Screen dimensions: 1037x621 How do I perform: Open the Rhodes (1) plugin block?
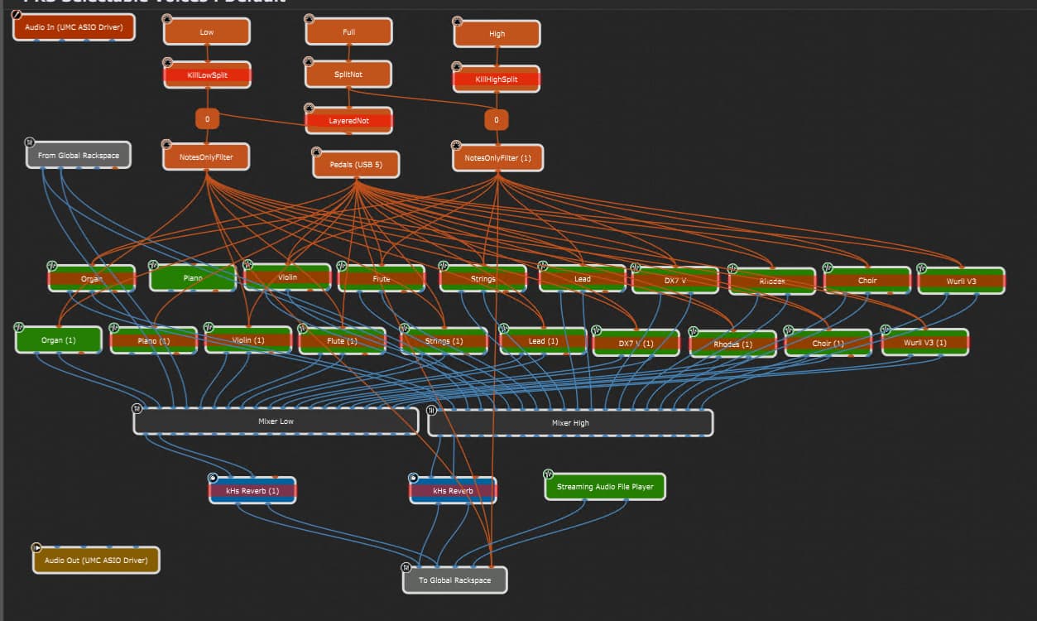(x=732, y=344)
